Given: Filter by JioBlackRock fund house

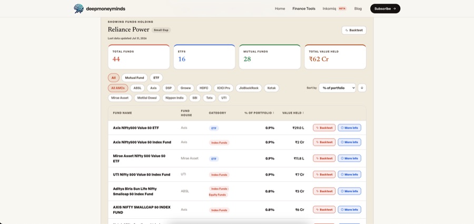Looking at the screenshot, I should click(x=249, y=88).
